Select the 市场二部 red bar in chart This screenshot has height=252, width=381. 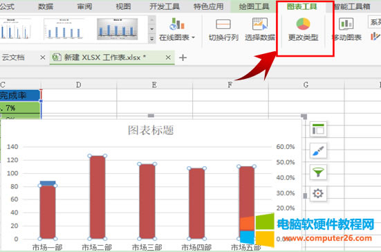[97, 197]
